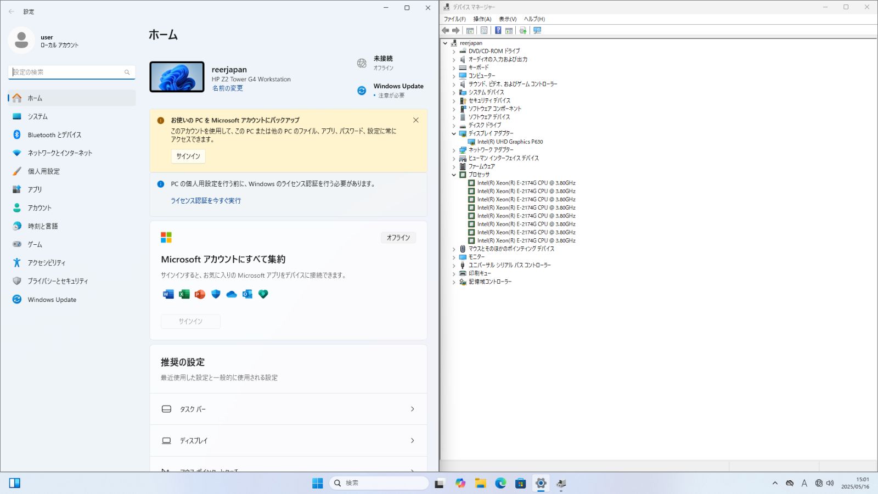Image resolution: width=878 pixels, height=494 pixels.
Task: Expand the システム デバイス category
Action: pyautogui.click(x=454, y=92)
